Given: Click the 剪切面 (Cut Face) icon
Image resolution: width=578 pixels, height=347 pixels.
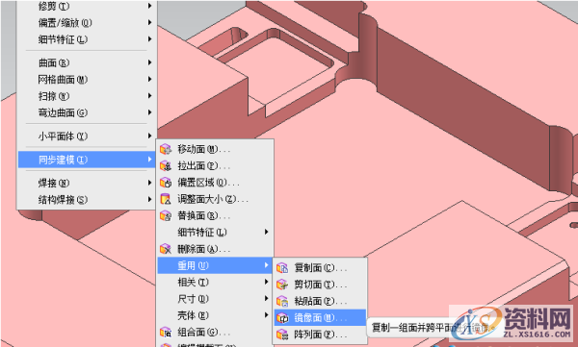Looking at the screenshot, I should [282, 285].
